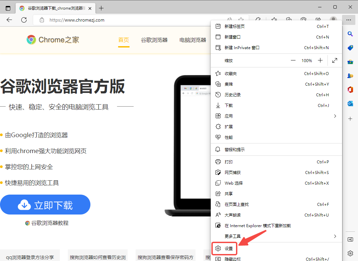Viewport: 358px width, 261px height.
Task: Open the tab actions menu icon
Action: [x=8, y=8]
